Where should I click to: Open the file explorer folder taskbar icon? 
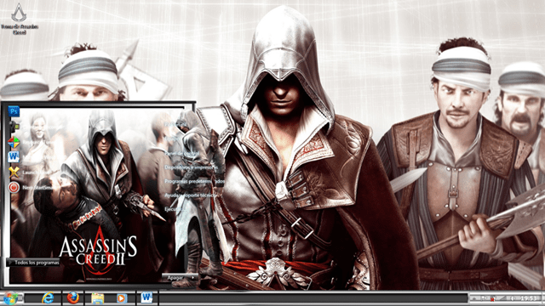[98, 298]
